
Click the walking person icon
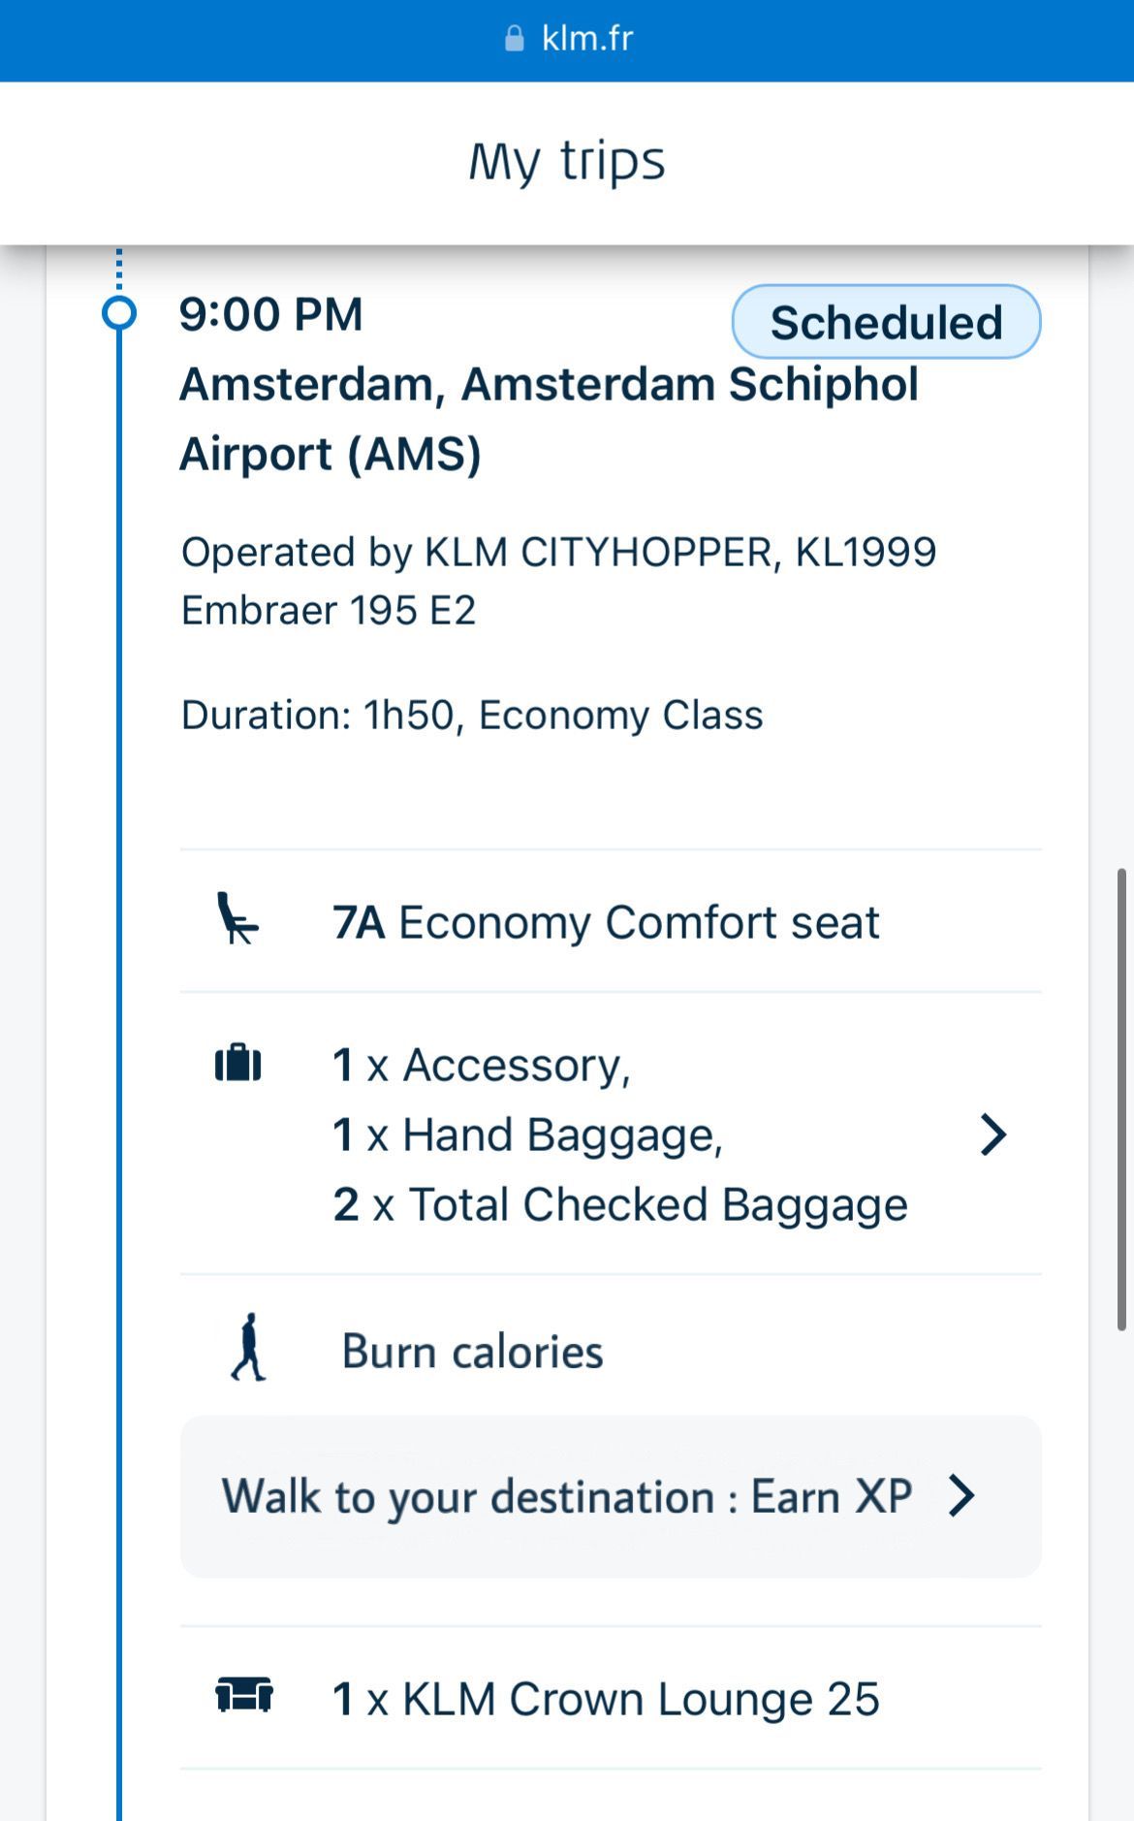(249, 1348)
